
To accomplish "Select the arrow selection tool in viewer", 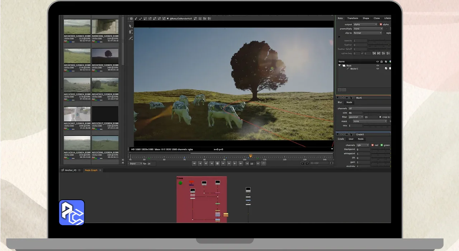I will [x=131, y=26].
